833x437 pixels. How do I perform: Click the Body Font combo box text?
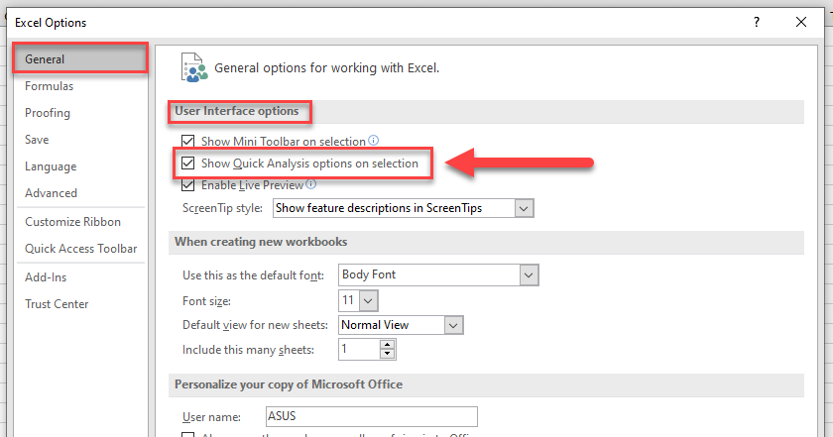[369, 274]
